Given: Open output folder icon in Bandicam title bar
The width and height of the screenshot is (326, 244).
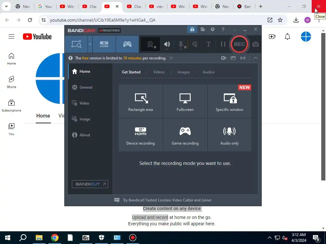Looking at the screenshot, I should (202, 29).
